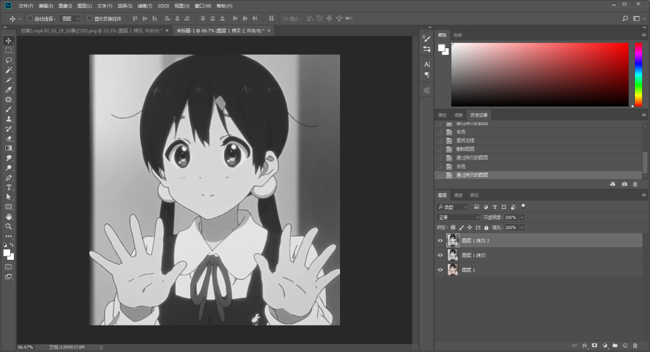Create a new layer
Screen dimensions: 650x352
click(x=625, y=345)
